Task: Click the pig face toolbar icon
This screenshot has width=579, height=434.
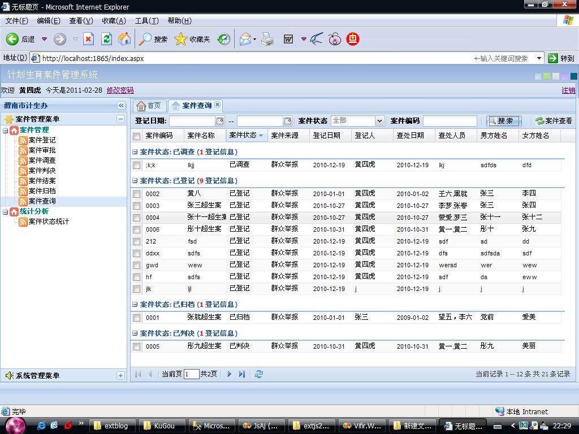Action: (x=335, y=39)
